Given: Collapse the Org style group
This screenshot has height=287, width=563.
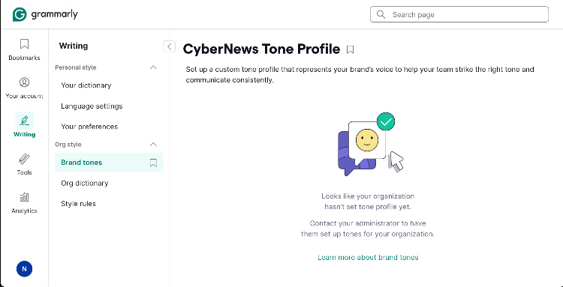Looking at the screenshot, I should [x=153, y=145].
